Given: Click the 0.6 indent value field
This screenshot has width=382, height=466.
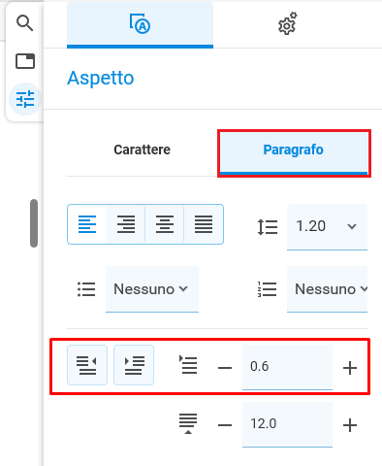Looking at the screenshot, I should coord(287,367).
